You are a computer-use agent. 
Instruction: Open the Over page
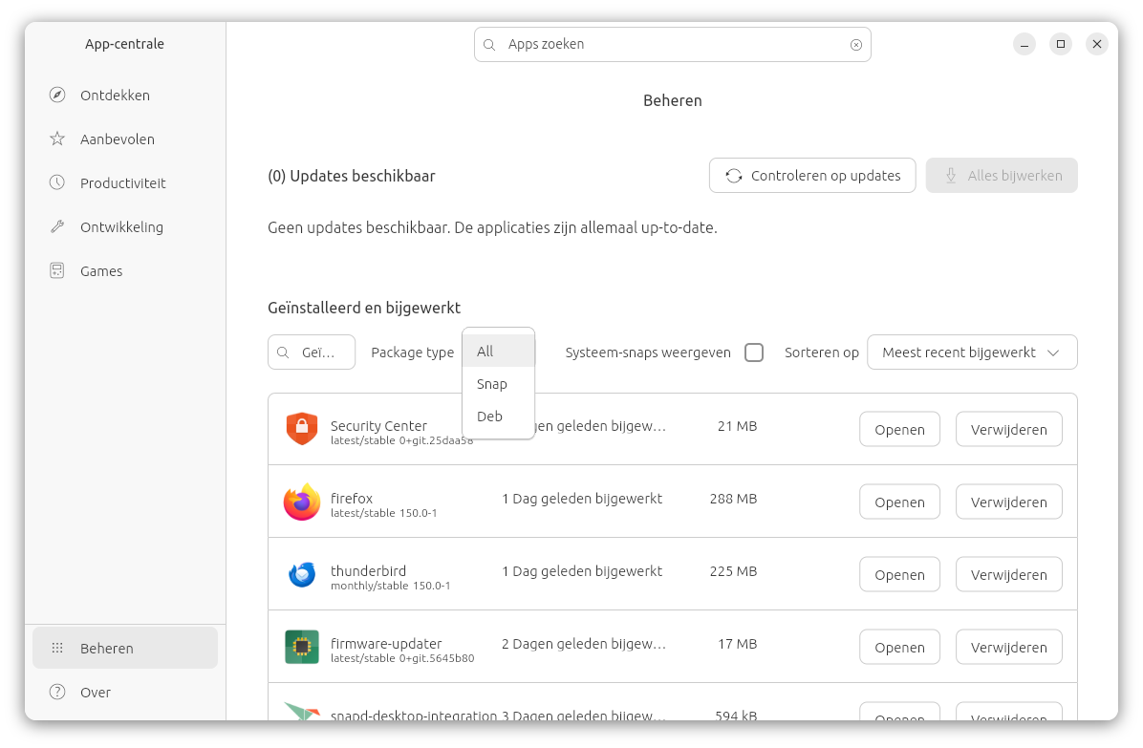click(96, 693)
